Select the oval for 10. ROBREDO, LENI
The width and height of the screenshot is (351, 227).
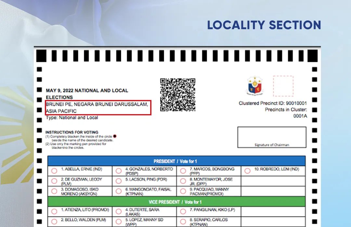pos(247,171)
